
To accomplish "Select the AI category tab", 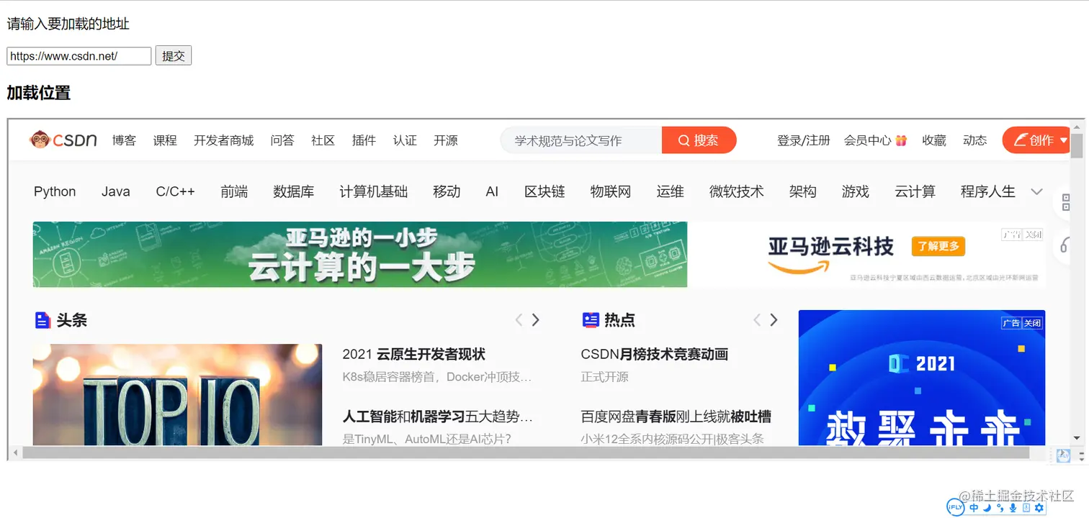I will 492,191.
